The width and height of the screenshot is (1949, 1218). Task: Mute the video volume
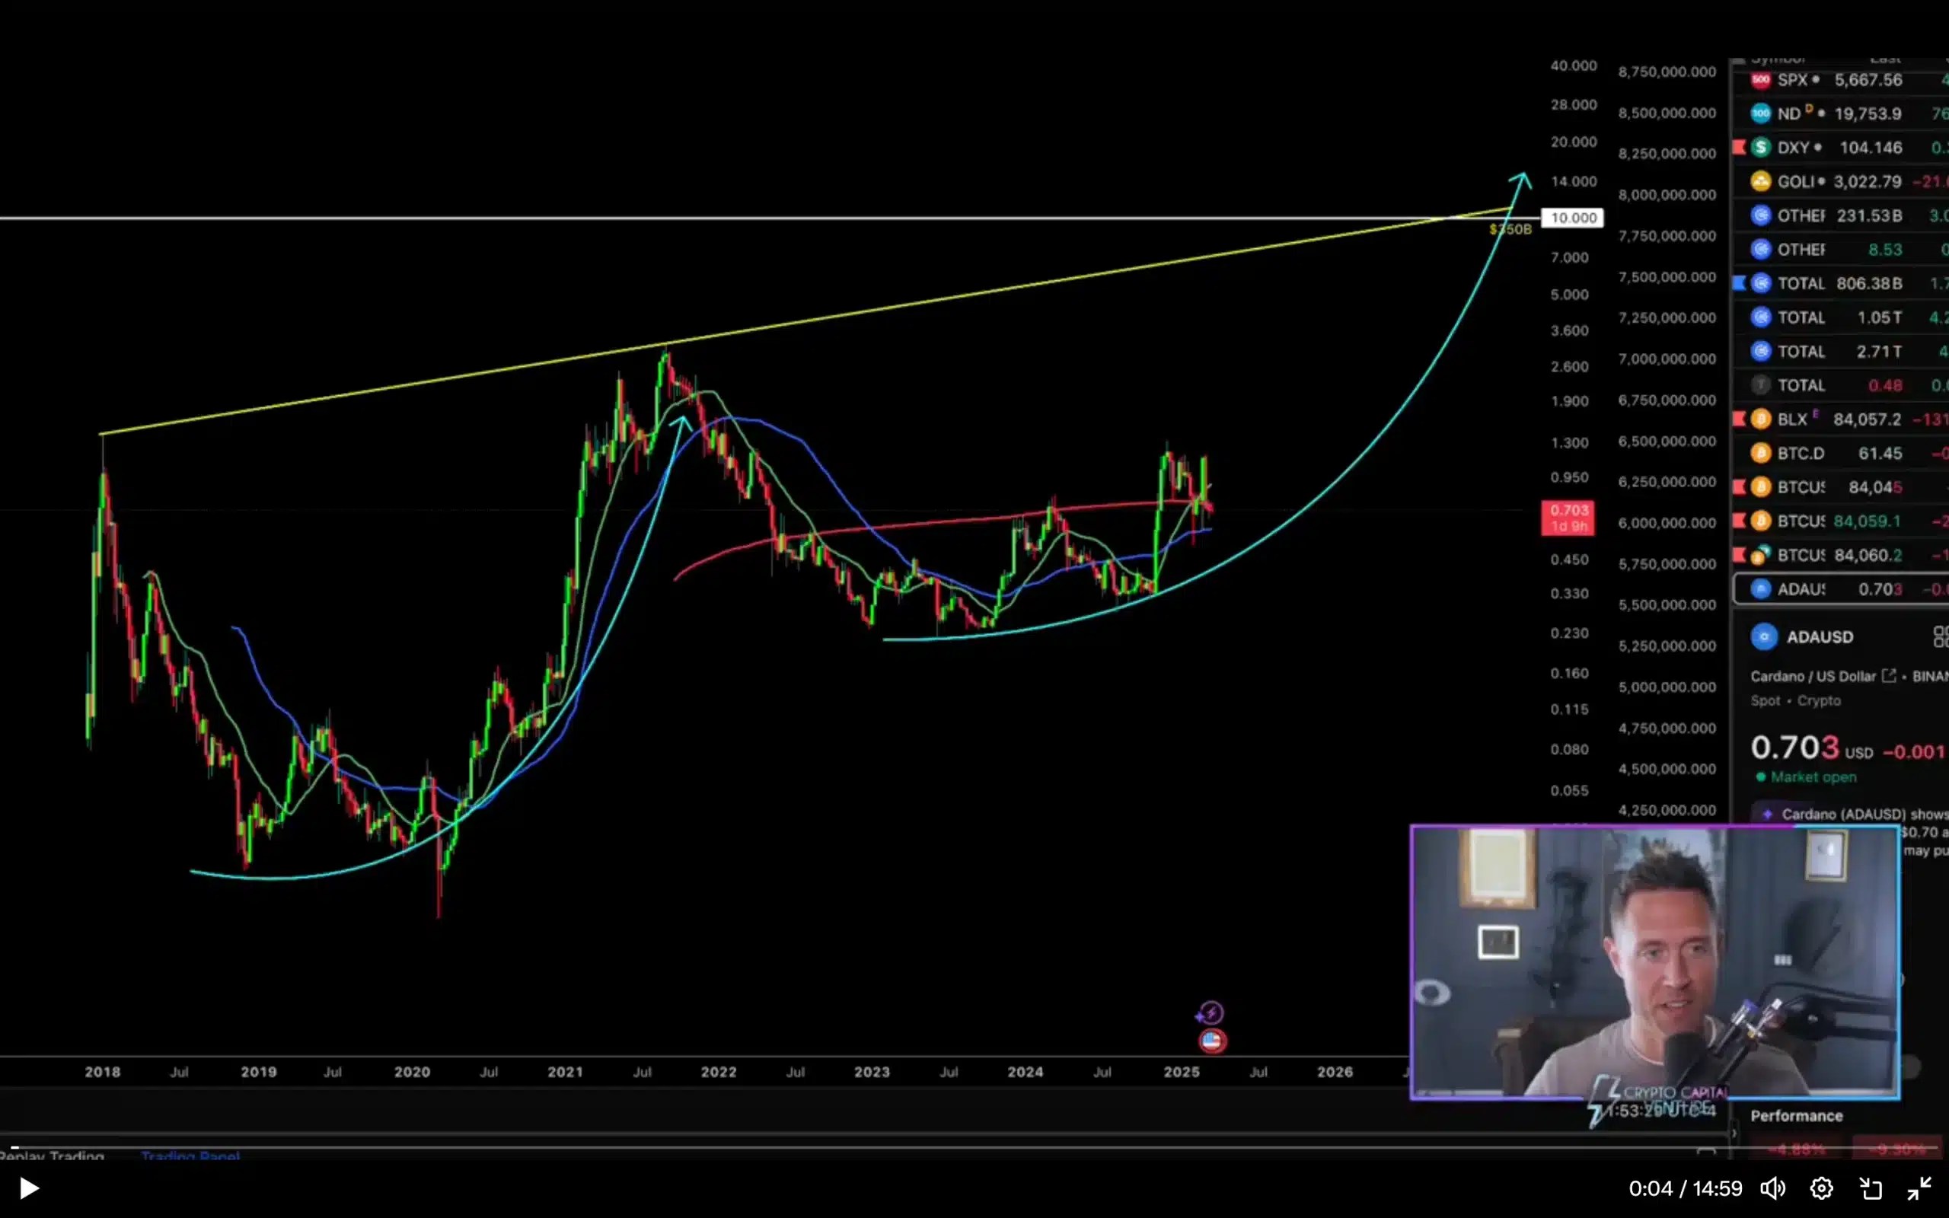pos(1772,1188)
